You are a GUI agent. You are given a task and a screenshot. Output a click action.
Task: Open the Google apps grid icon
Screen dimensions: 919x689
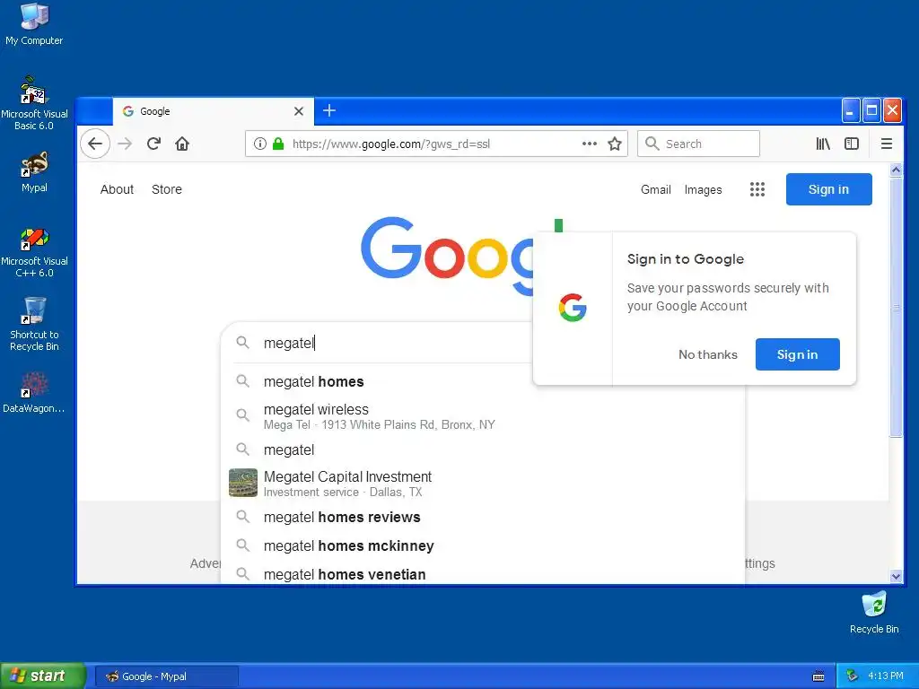click(757, 189)
